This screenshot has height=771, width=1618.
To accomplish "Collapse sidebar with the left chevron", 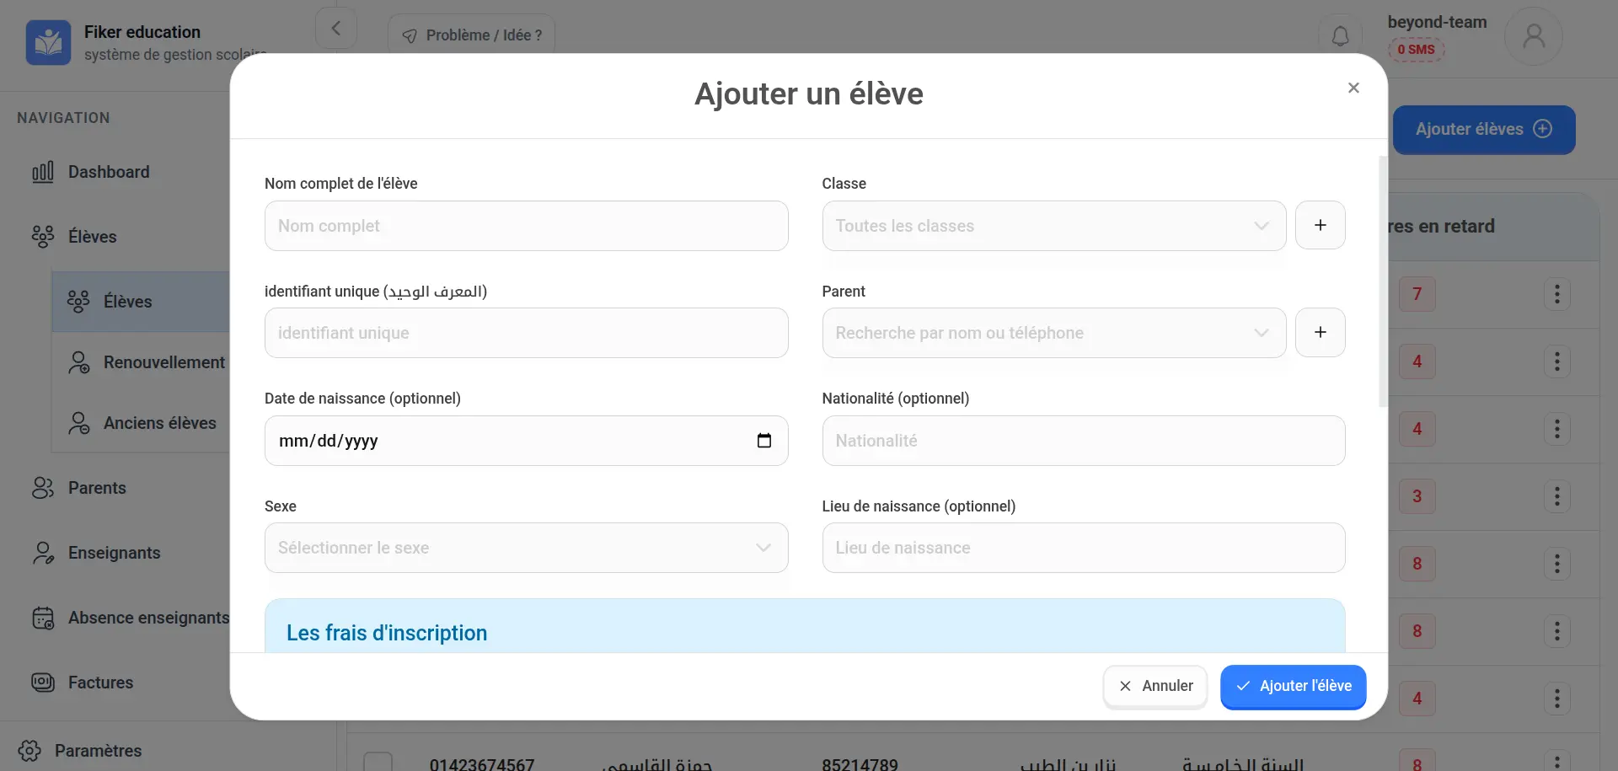I will click(336, 29).
